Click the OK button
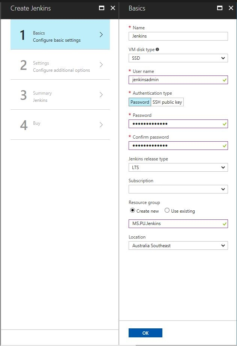The image size is (237, 346). [x=145, y=332]
